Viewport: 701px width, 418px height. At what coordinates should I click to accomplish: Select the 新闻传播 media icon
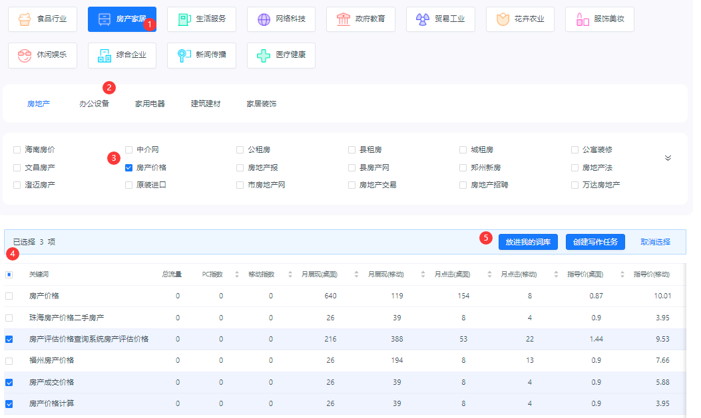pyautogui.click(x=184, y=55)
